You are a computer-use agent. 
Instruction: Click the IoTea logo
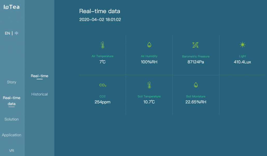[12, 7]
